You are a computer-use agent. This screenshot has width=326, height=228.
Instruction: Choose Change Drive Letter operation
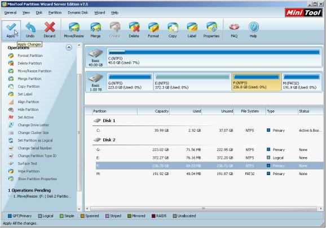(33, 125)
